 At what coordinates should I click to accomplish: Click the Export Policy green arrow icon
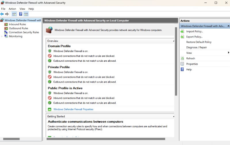tap(182, 37)
